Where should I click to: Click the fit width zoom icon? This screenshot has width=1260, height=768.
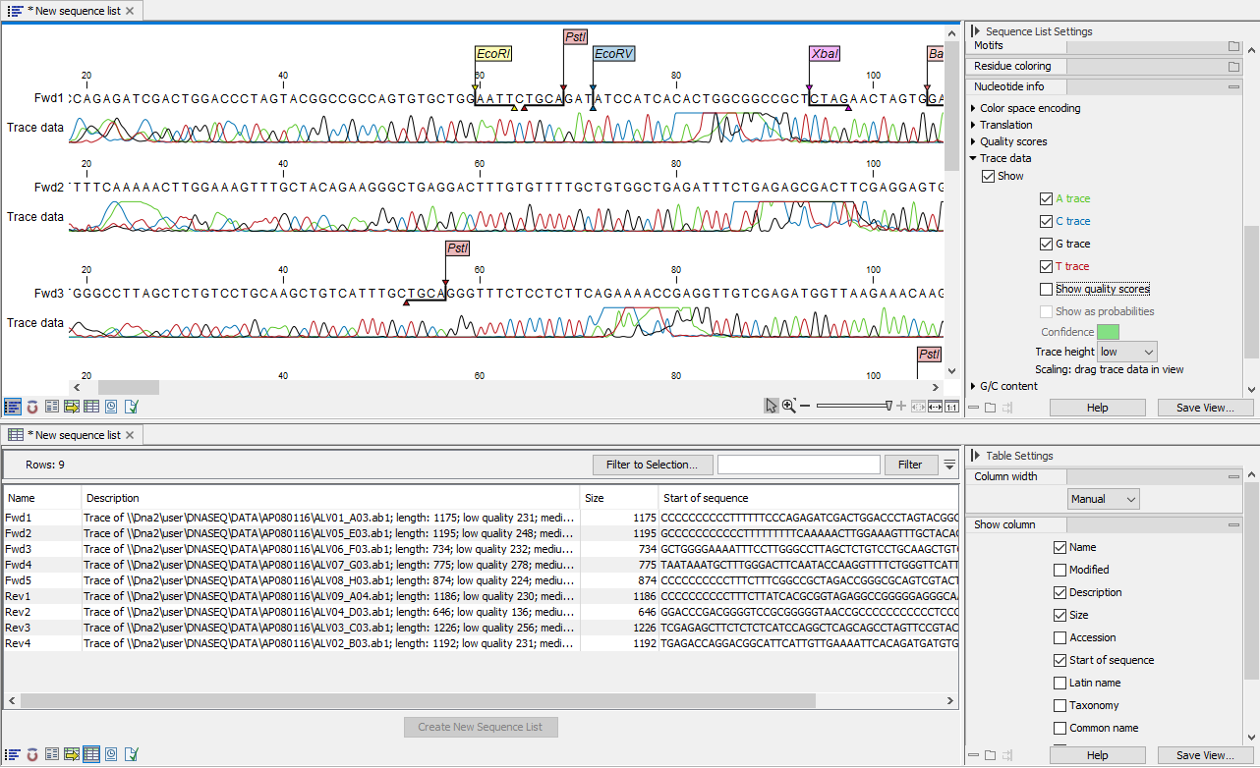coord(935,407)
